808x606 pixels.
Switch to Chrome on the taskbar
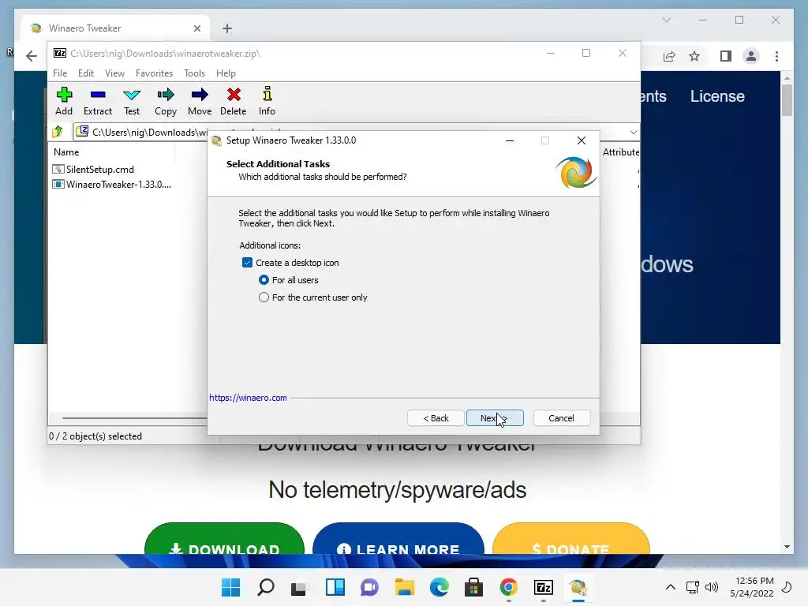509,587
